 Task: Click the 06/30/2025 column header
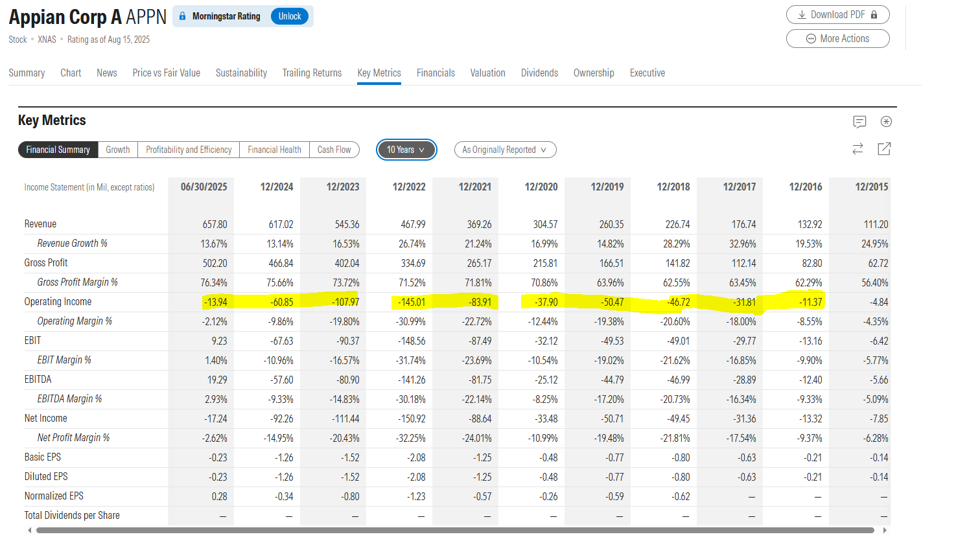(204, 187)
